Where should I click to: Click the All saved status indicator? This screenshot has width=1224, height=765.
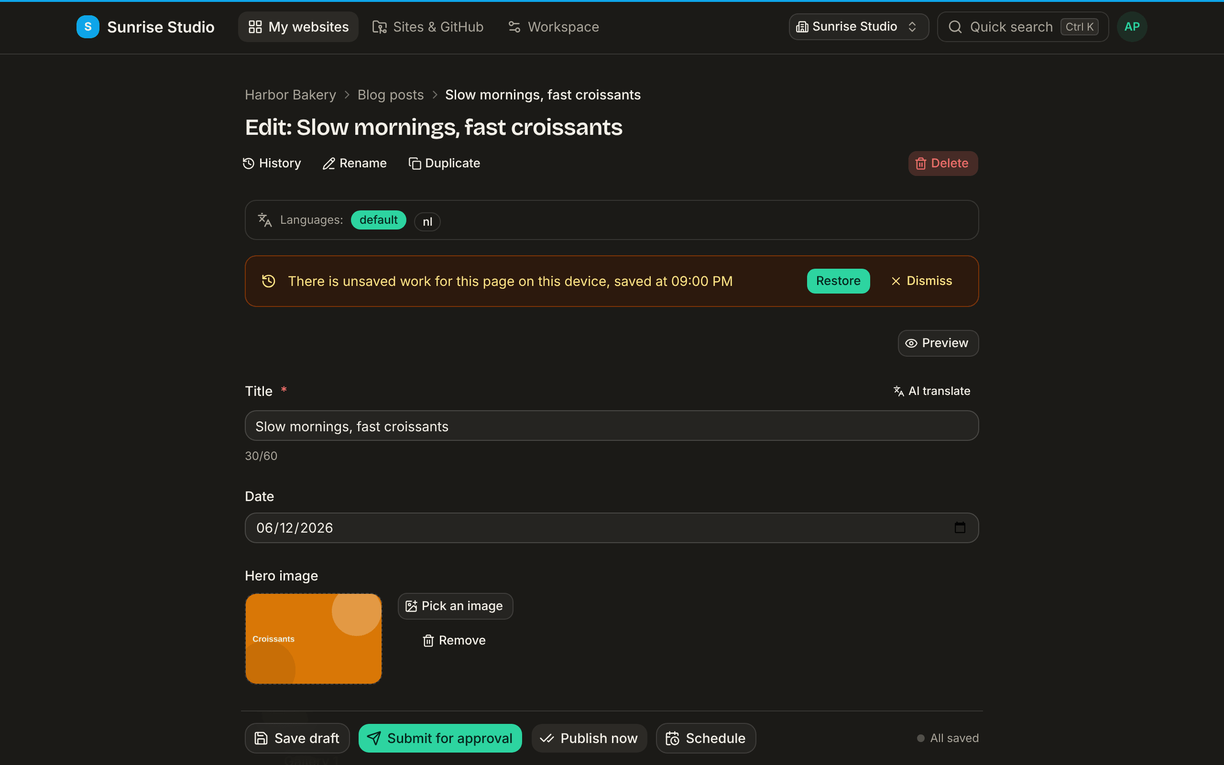point(947,738)
